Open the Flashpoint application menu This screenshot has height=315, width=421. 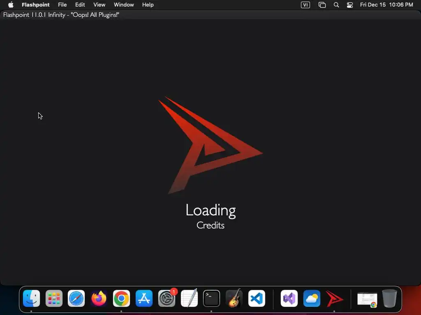(35, 5)
